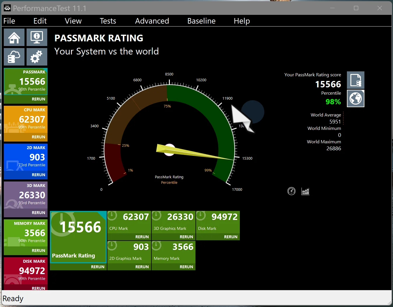The width and height of the screenshot is (393, 307).
Task: Click the World Maximum 26886 value
Action: coord(334,149)
